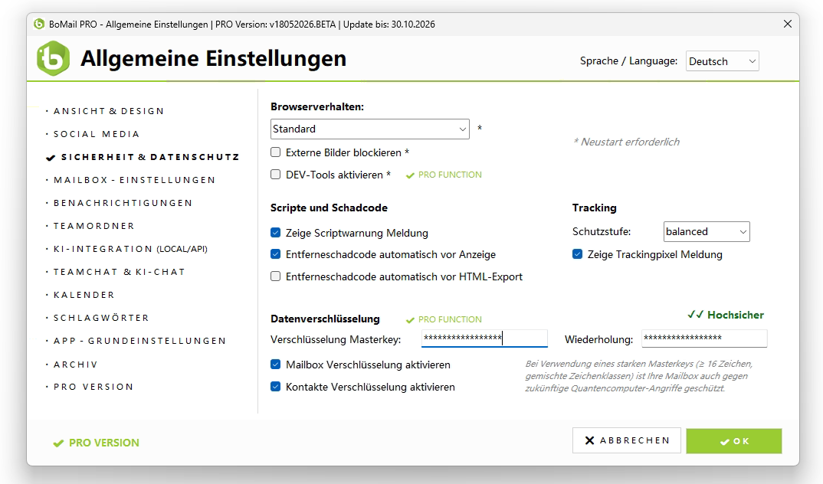Click the Neustart erforderlich note
Image resolution: width=823 pixels, height=484 pixels.
coord(627,142)
